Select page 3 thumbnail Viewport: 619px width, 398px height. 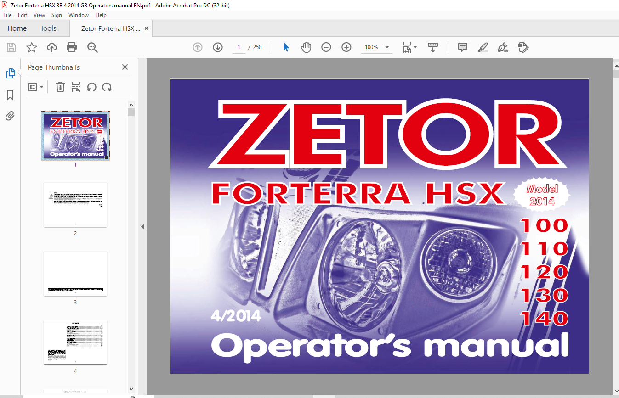tap(75, 274)
